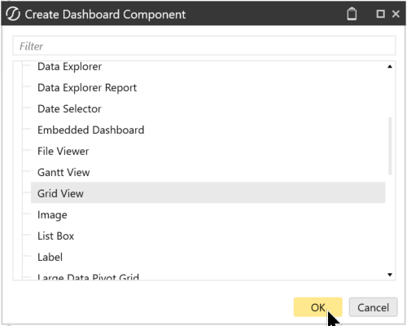Click the clipboard icon in title bar

click(352, 14)
